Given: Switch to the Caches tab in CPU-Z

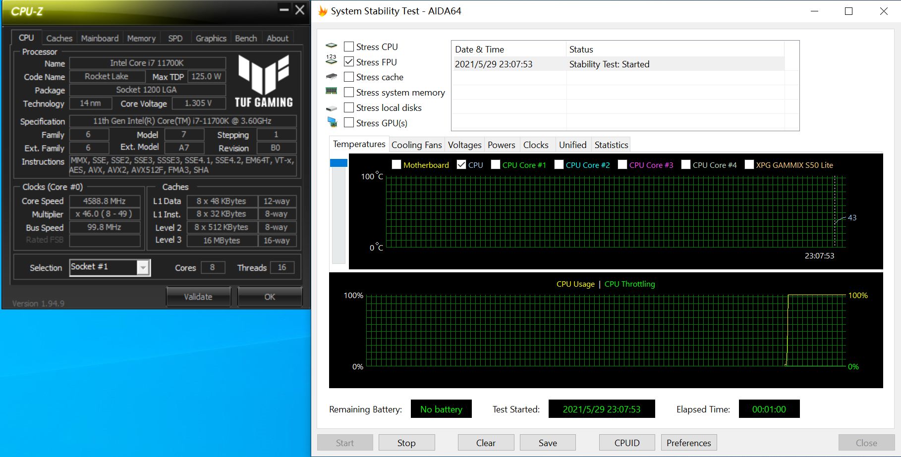Looking at the screenshot, I should click(59, 38).
